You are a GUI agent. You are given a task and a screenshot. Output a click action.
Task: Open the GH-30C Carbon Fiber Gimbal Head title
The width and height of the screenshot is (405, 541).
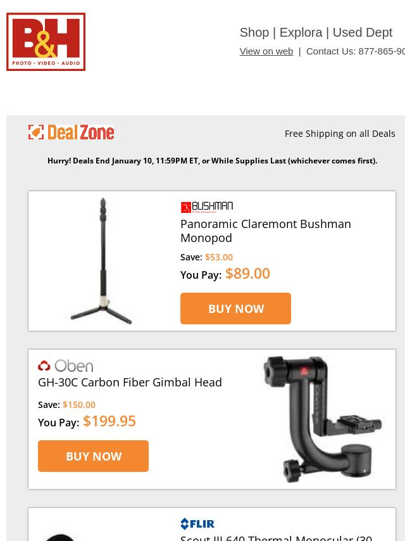pos(130,382)
